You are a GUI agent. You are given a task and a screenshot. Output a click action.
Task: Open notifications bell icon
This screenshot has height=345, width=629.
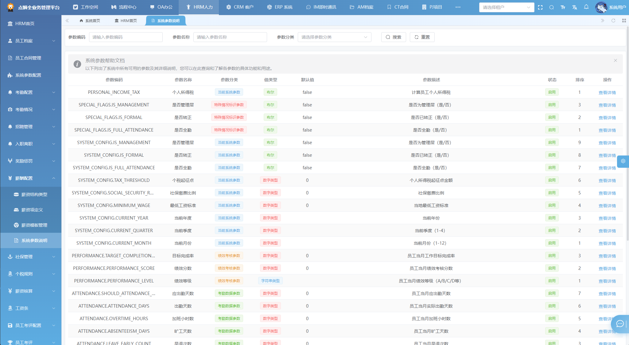click(586, 7)
